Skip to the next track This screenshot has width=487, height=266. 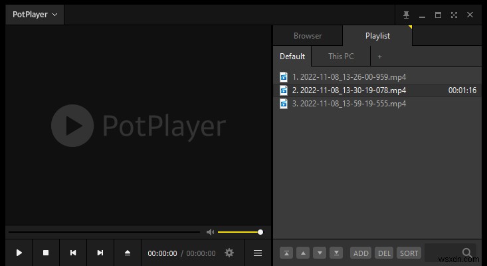click(x=100, y=253)
